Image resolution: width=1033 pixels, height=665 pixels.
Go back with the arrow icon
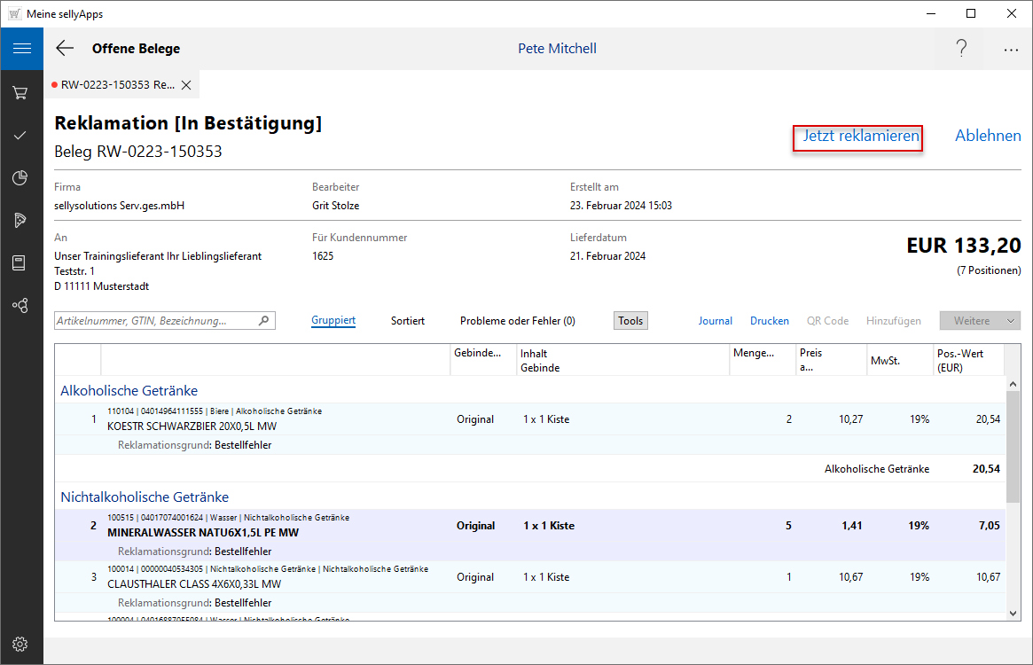click(x=65, y=49)
